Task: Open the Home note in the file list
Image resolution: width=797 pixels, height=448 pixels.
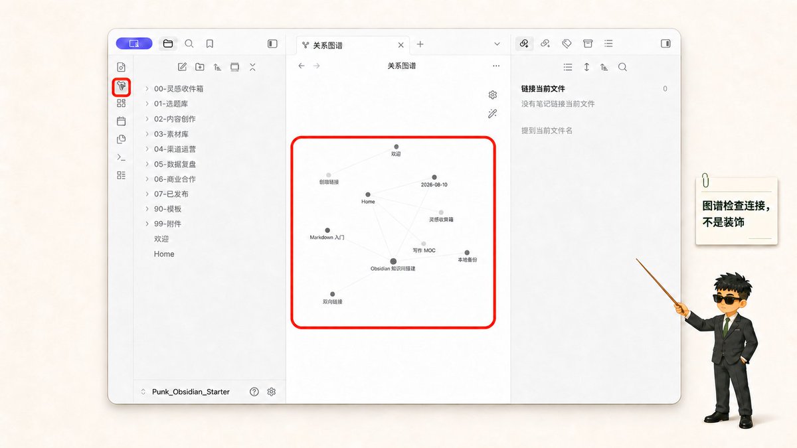Action: (164, 254)
